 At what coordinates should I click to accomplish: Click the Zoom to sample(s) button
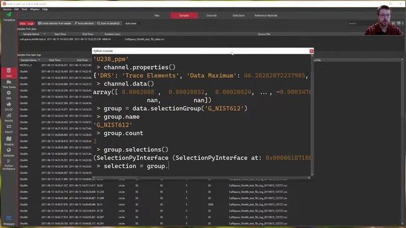[x=108, y=23]
